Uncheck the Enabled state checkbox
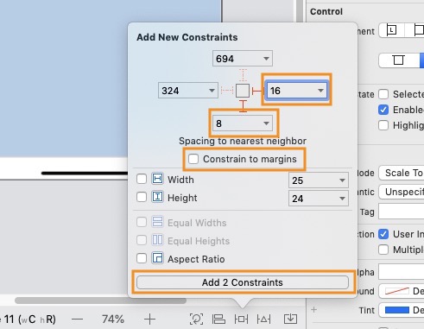 tap(383, 110)
